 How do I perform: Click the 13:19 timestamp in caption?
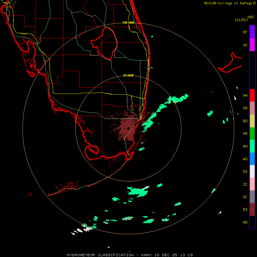186,255
